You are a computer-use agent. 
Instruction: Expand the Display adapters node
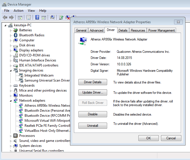11,51
